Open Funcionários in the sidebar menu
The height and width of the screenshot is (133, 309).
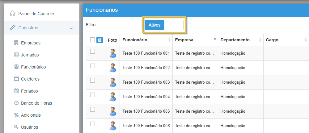pos(33,67)
